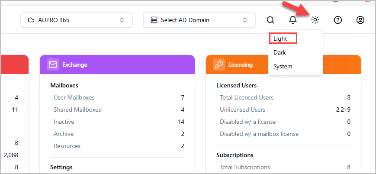
Task: Open the User Mailboxes report
Action: click(x=74, y=97)
